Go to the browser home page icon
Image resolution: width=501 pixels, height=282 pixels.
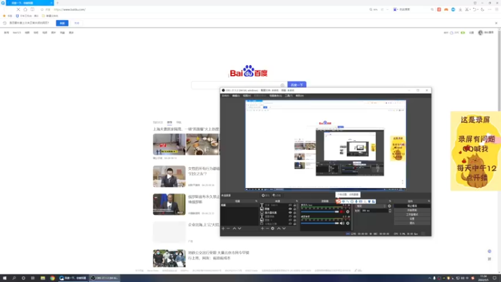tap(25, 9)
